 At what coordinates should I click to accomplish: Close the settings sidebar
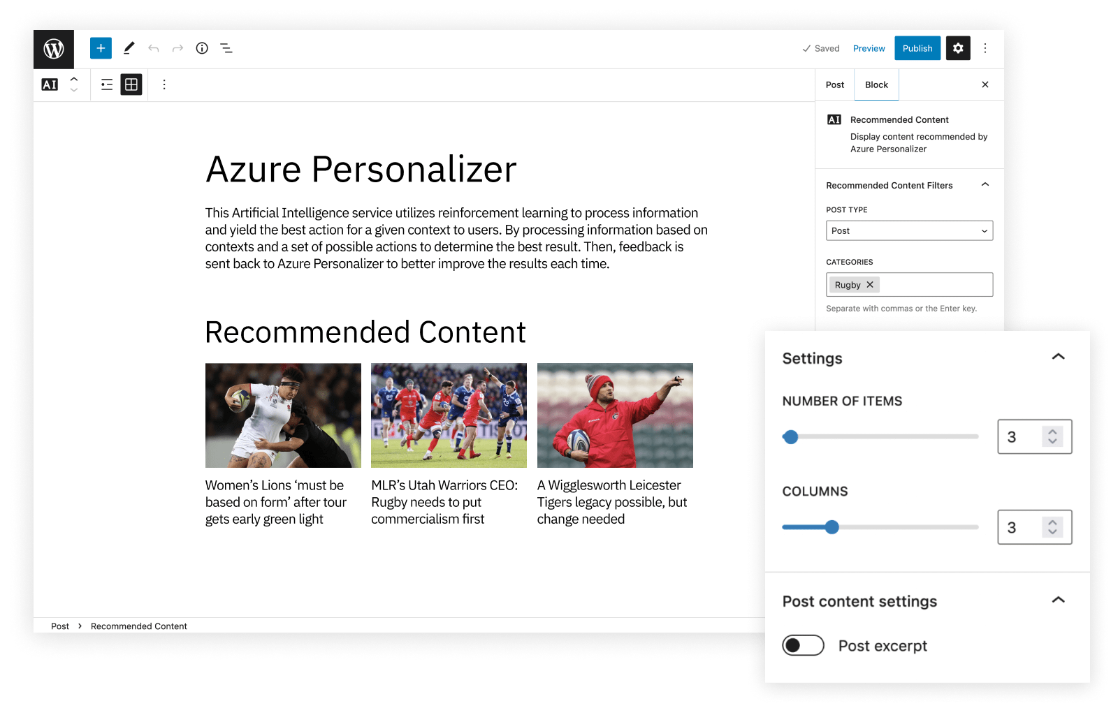pyautogui.click(x=985, y=84)
